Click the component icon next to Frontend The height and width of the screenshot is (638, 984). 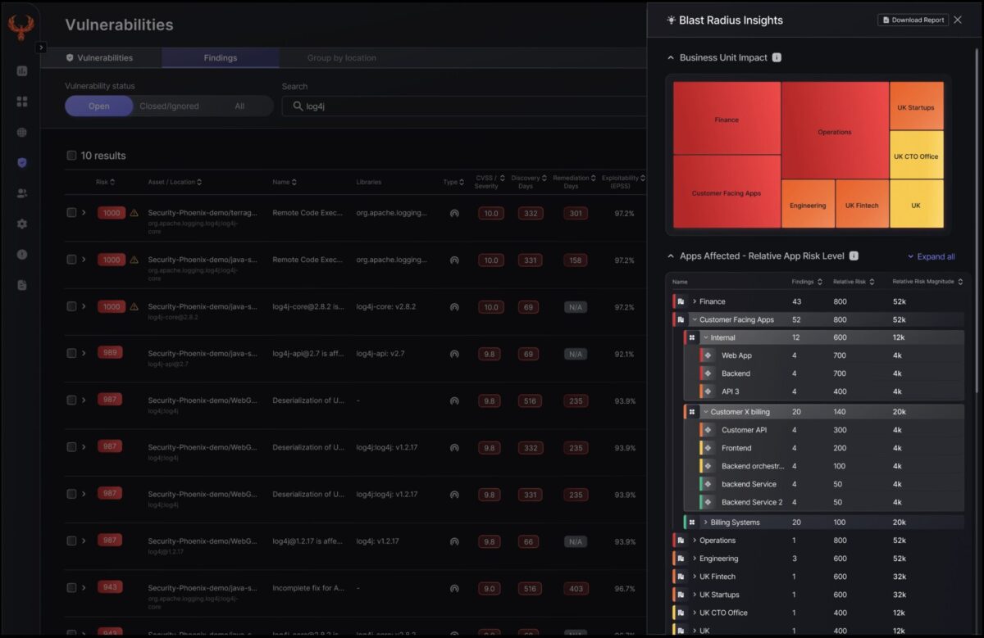(x=708, y=448)
